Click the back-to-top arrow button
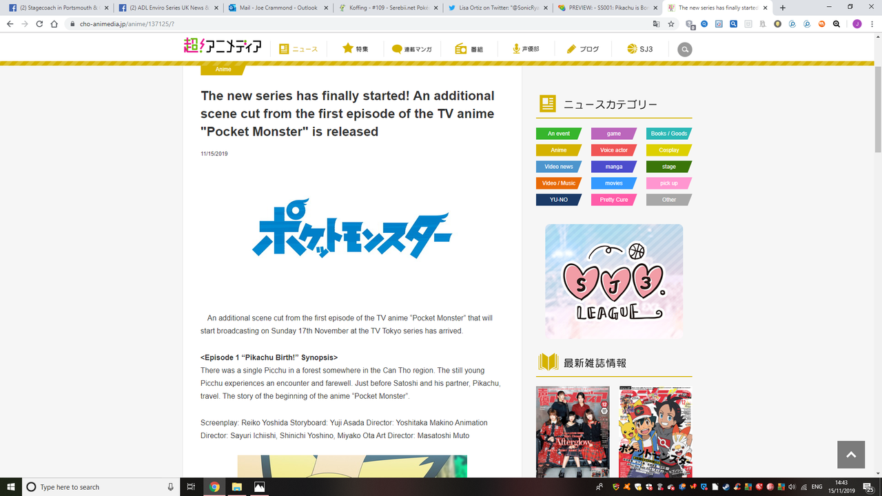882x496 pixels. click(851, 455)
